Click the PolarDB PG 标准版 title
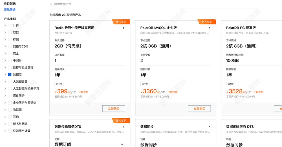The image size is (282, 147). 241,28
